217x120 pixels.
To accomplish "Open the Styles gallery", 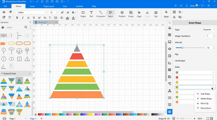I will [166, 14].
